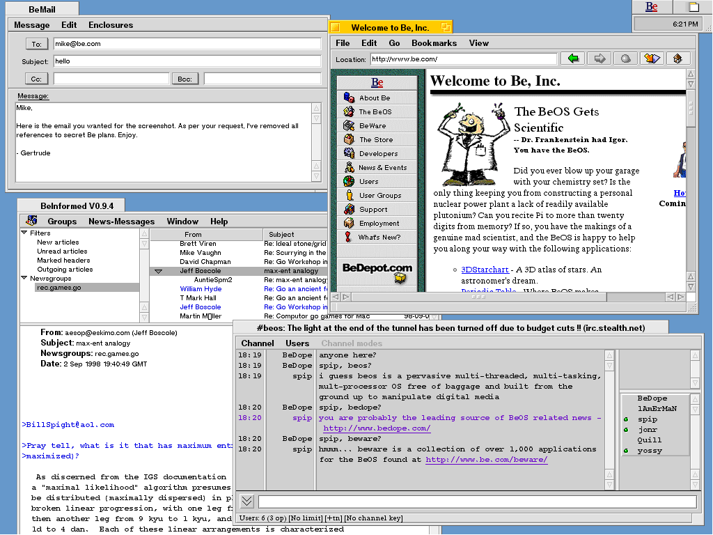
Task: Click the 3DStarchart link
Action: [x=485, y=270]
